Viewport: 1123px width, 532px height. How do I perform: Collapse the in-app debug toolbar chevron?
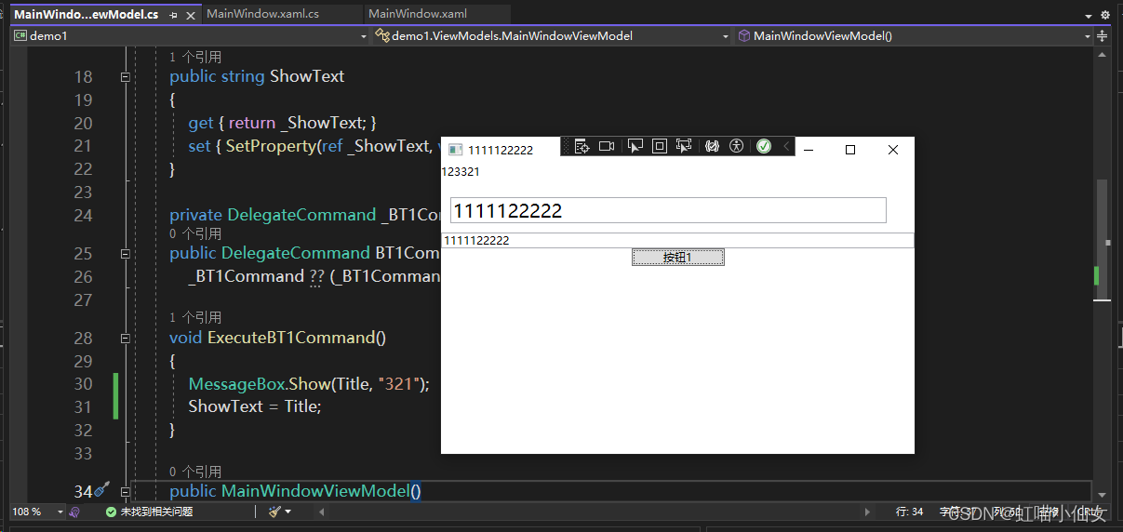[x=786, y=146]
